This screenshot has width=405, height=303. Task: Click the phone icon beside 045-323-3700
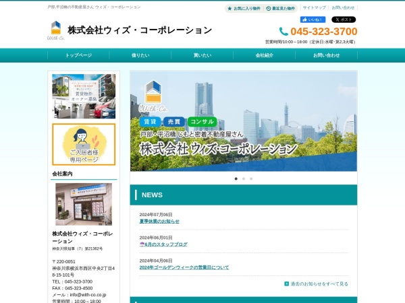tap(283, 32)
